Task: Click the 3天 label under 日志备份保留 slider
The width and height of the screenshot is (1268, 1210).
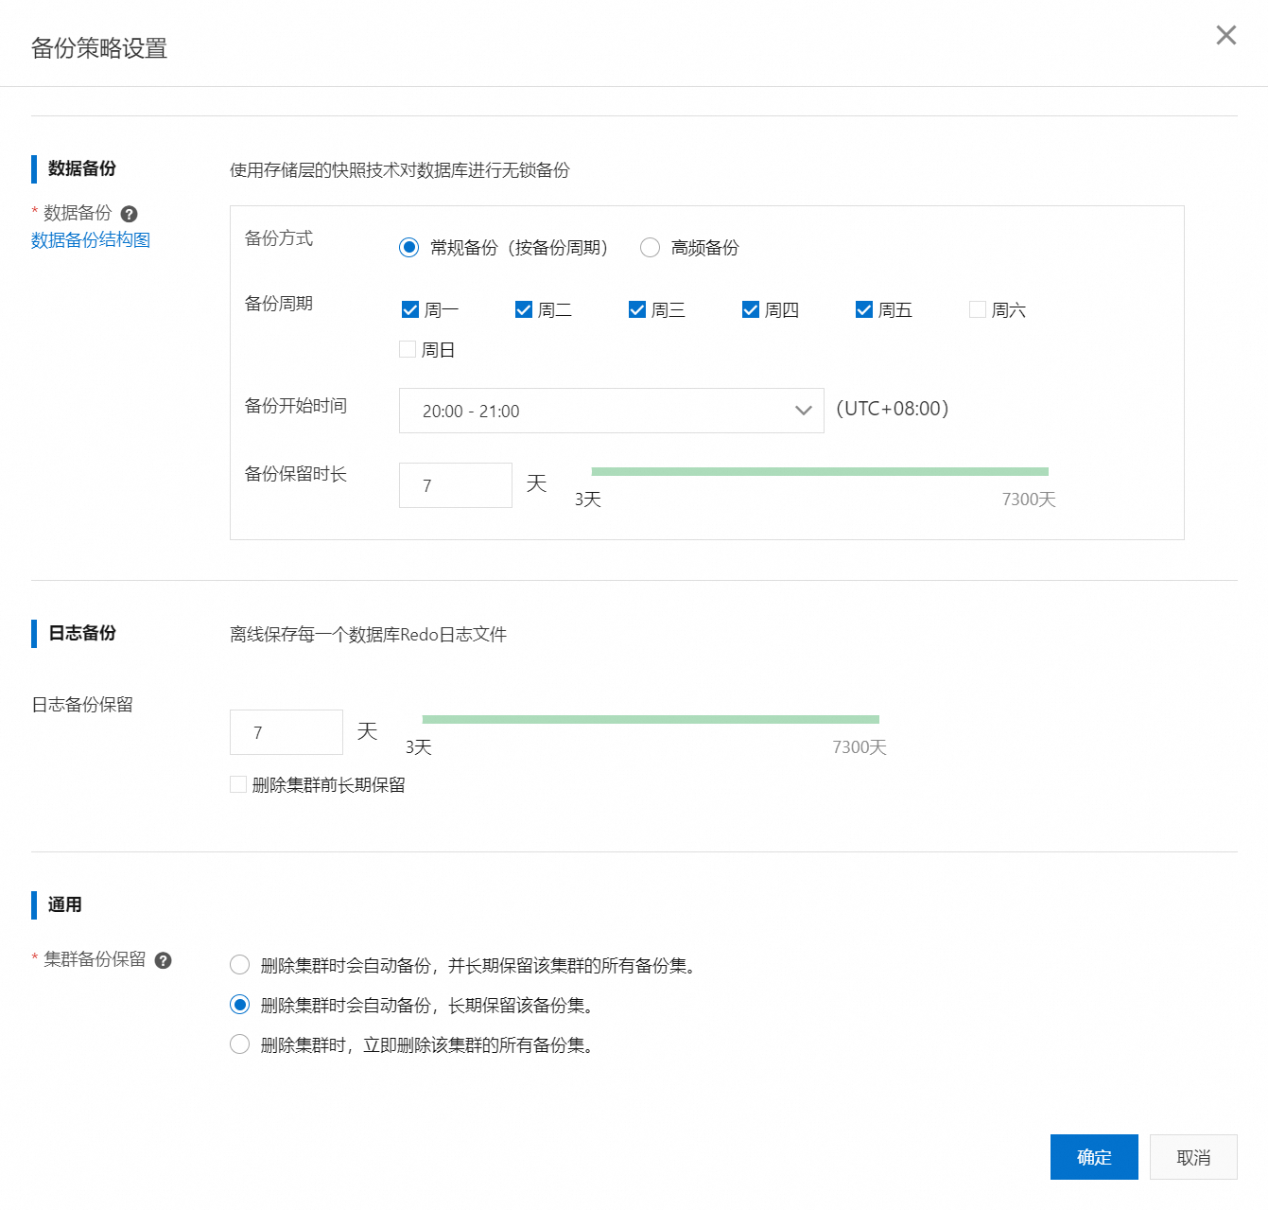Action: (419, 747)
